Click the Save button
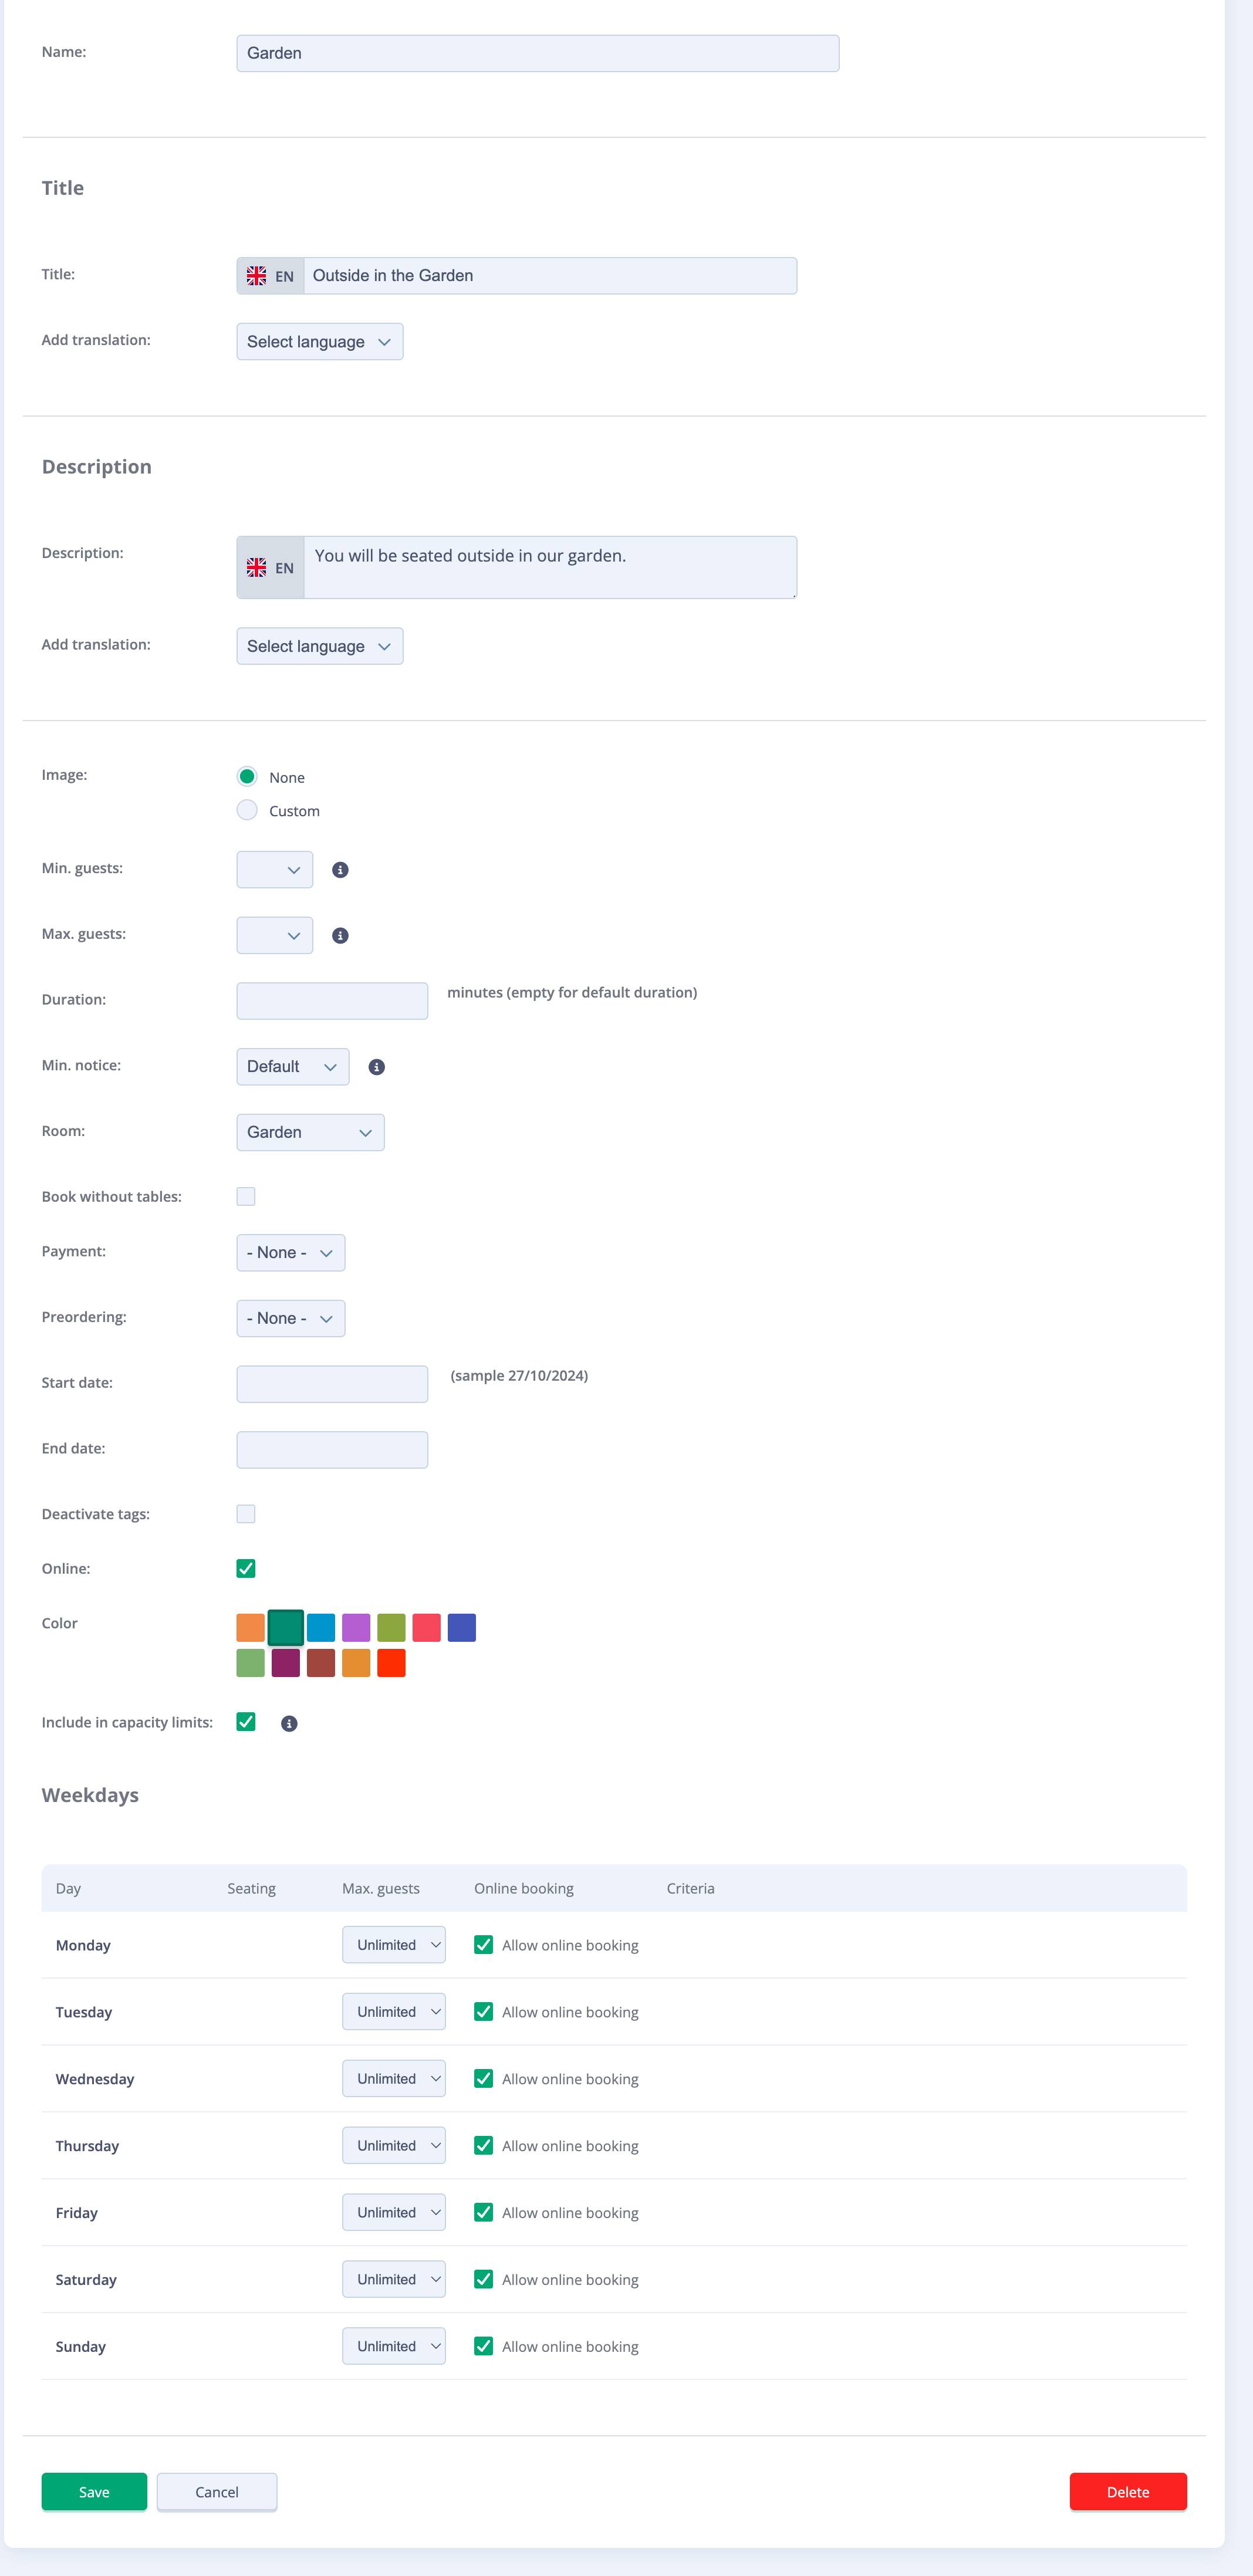Screen dimensions: 1253x2576 tap(94, 2491)
